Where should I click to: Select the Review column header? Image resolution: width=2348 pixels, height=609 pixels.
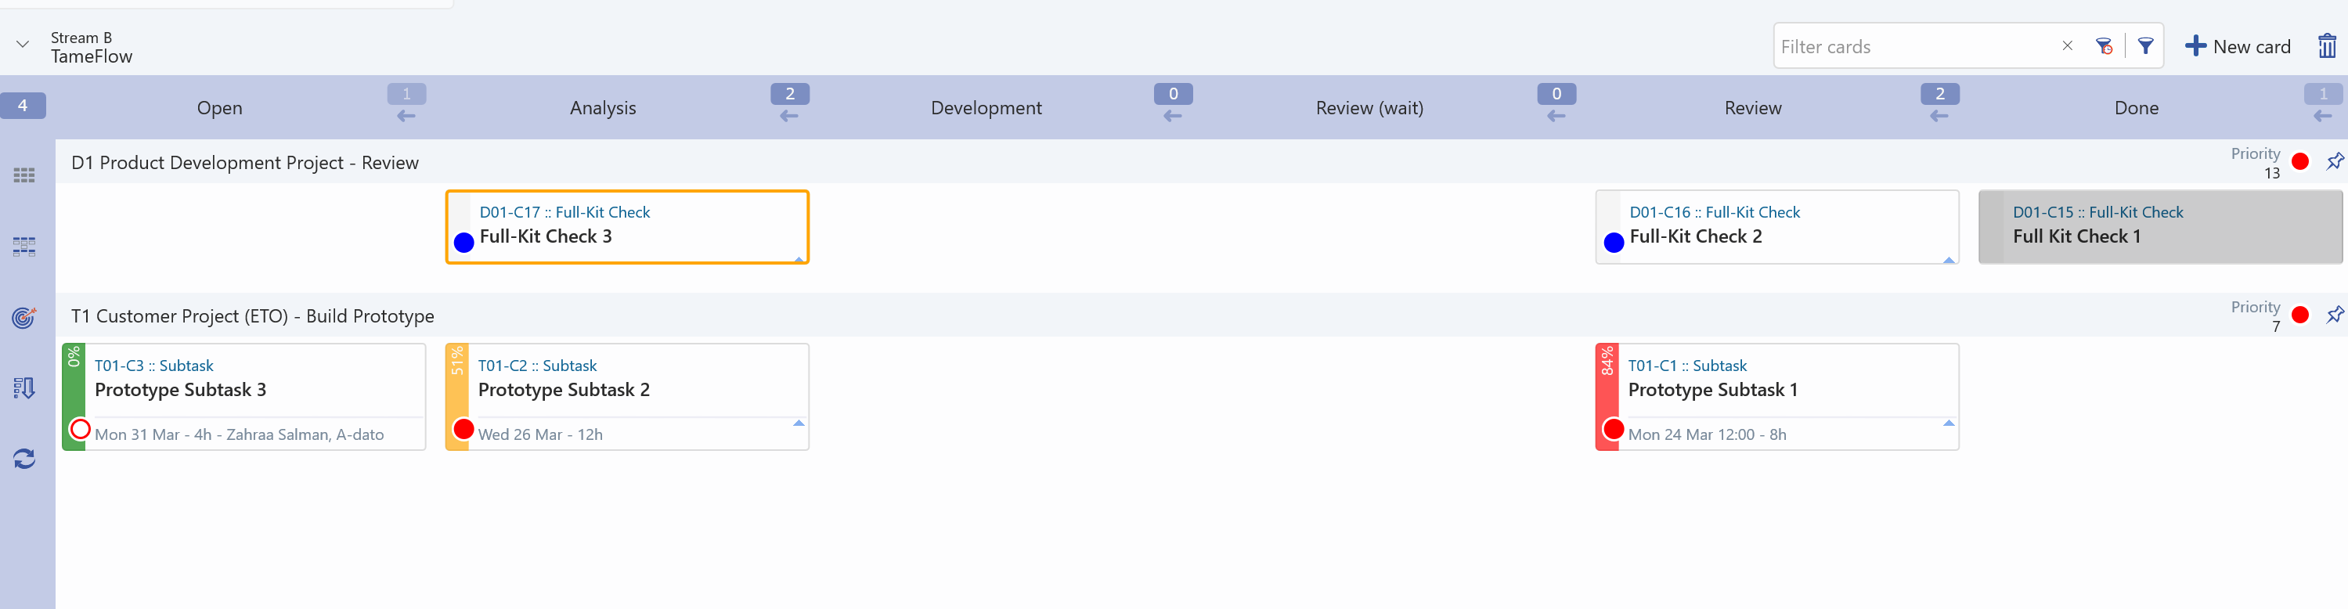pyautogui.click(x=1752, y=107)
